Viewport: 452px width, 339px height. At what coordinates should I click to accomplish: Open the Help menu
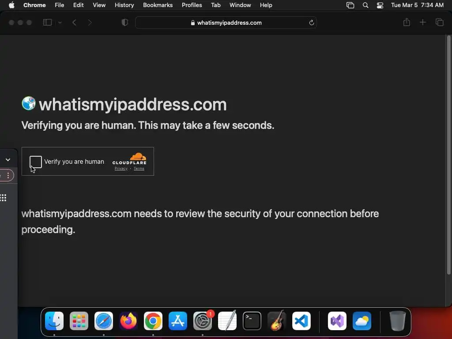266,5
